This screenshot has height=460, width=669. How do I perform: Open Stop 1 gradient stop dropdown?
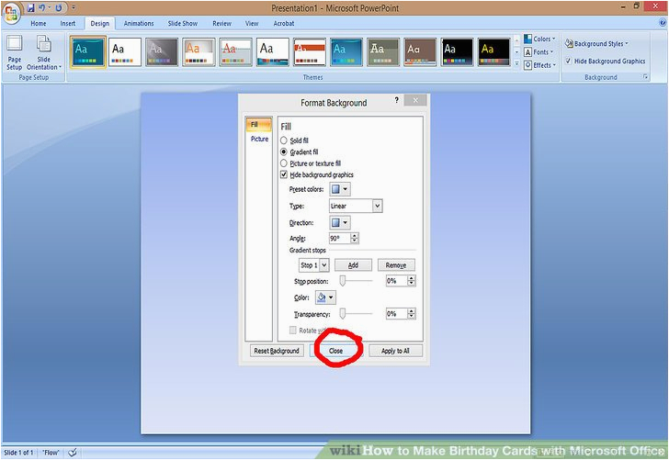(314, 265)
